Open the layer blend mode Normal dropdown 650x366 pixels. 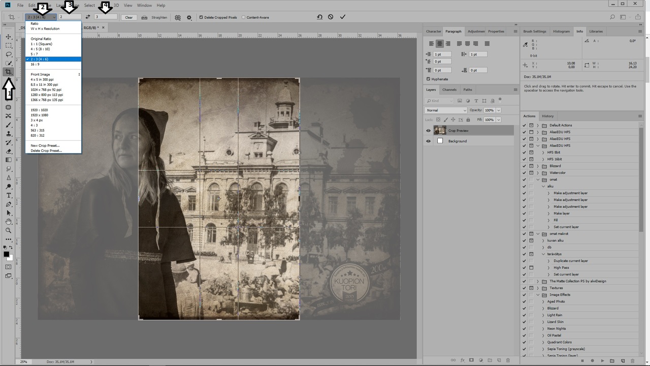pyautogui.click(x=446, y=110)
